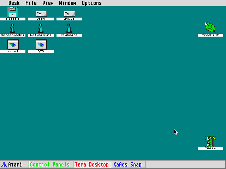The width and height of the screenshot is (226, 169).
Task: Switch to Control Panels in taskbar
Action: pyautogui.click(x=51, y=165)
